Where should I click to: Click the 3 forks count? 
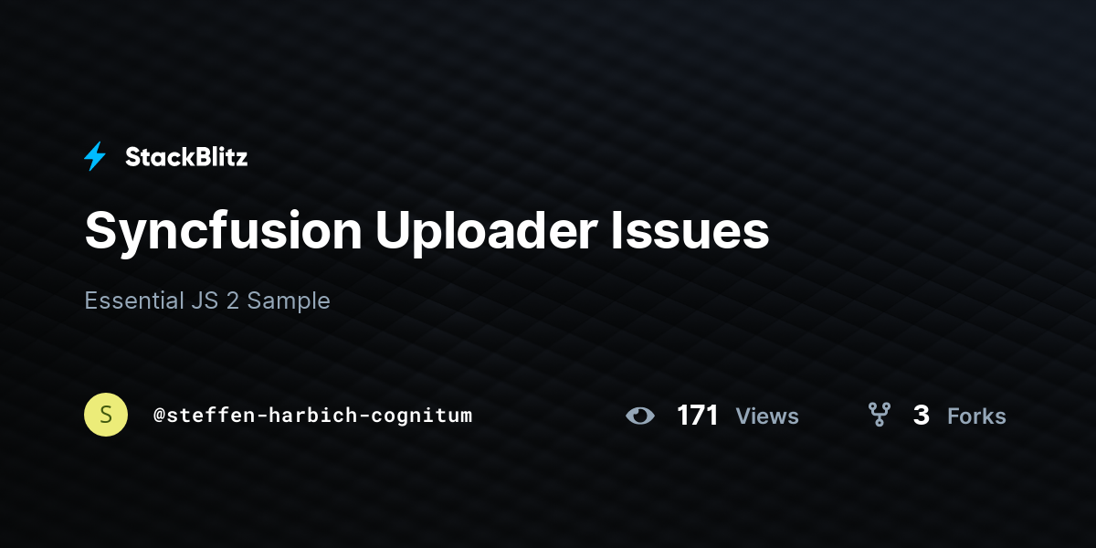(x=921, y=416)
